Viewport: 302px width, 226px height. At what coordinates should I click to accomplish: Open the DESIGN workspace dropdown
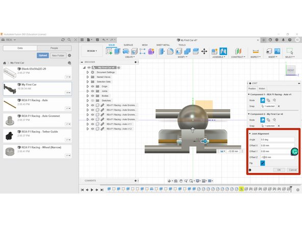coord(92,51)
